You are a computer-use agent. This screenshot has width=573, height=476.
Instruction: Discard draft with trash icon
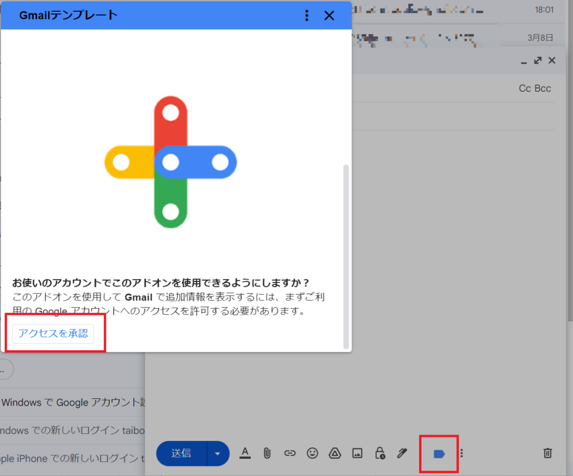(x=547, y=454)
